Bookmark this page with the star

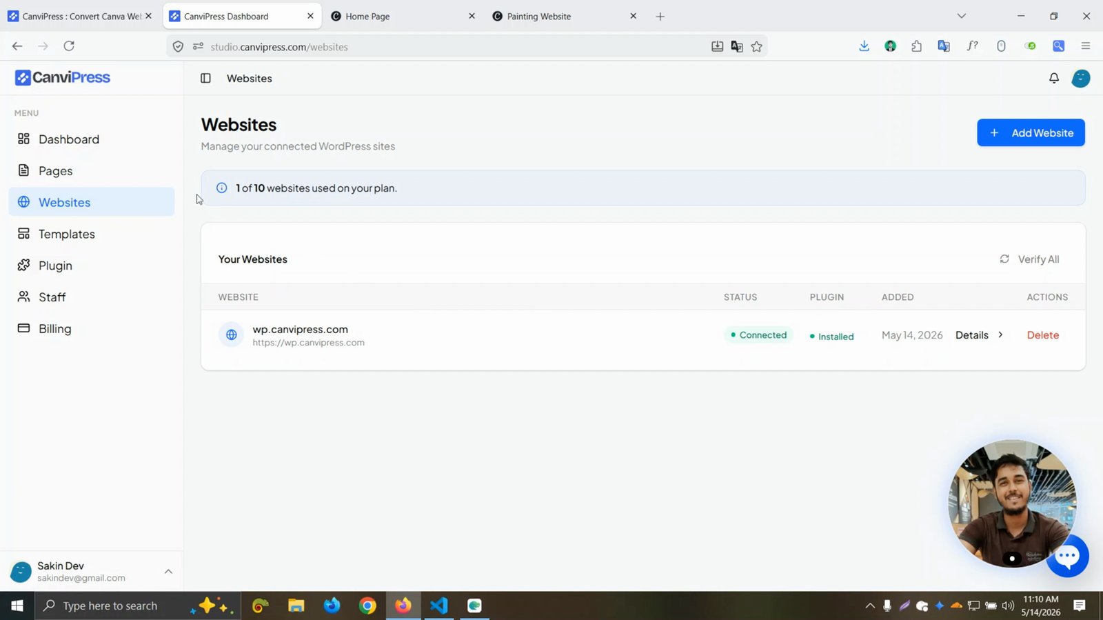pyautogui.click(x=757, y=47)
